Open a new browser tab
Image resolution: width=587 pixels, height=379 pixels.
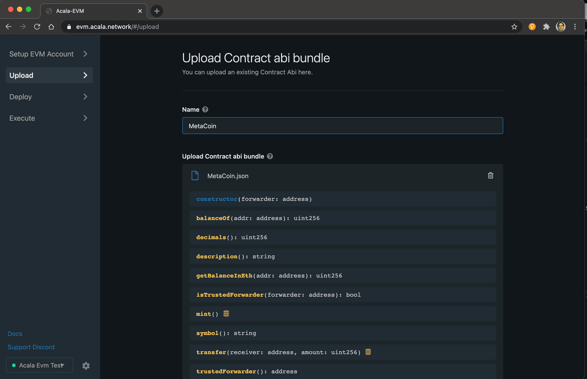[x=157, y=11]
